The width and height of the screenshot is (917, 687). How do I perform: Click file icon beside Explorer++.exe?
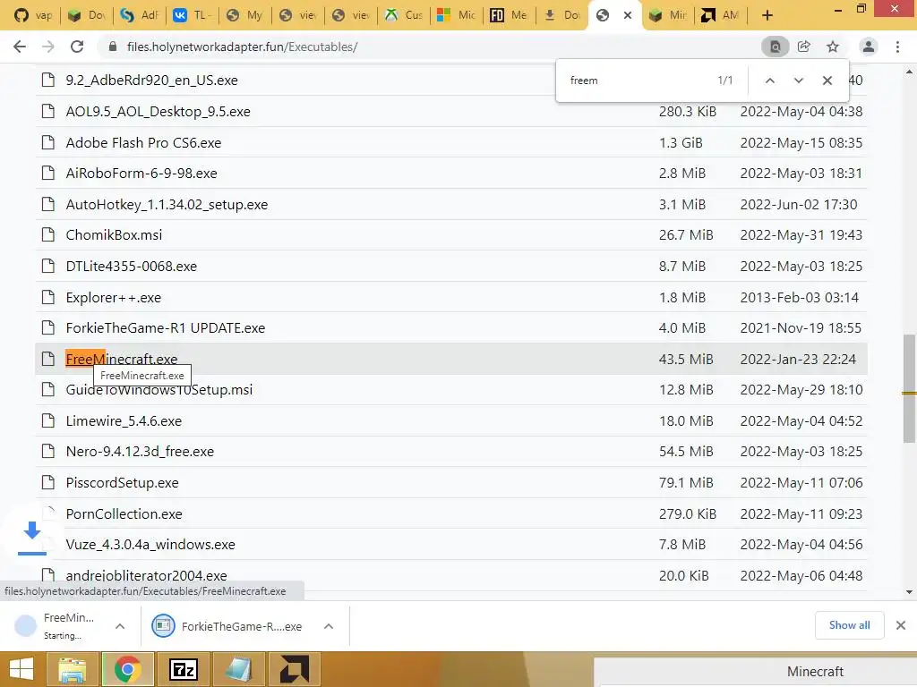(48, 297)
